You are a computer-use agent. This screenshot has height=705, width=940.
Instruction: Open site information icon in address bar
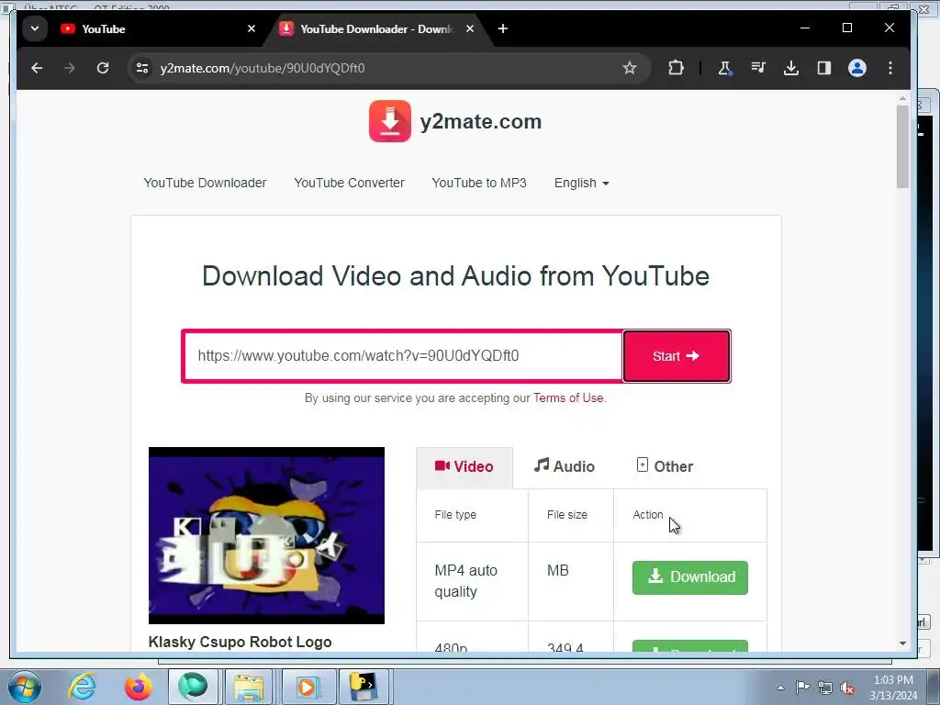click(142, 68)
